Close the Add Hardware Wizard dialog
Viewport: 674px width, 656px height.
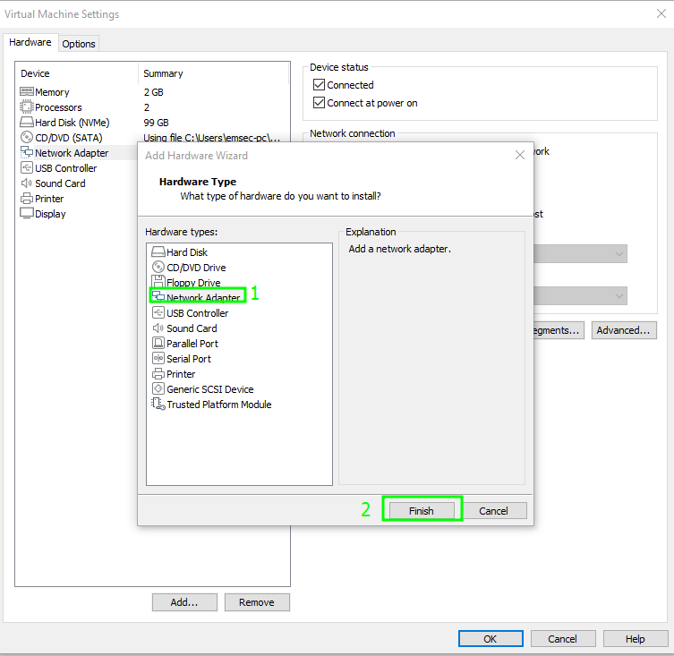point(519,156)
